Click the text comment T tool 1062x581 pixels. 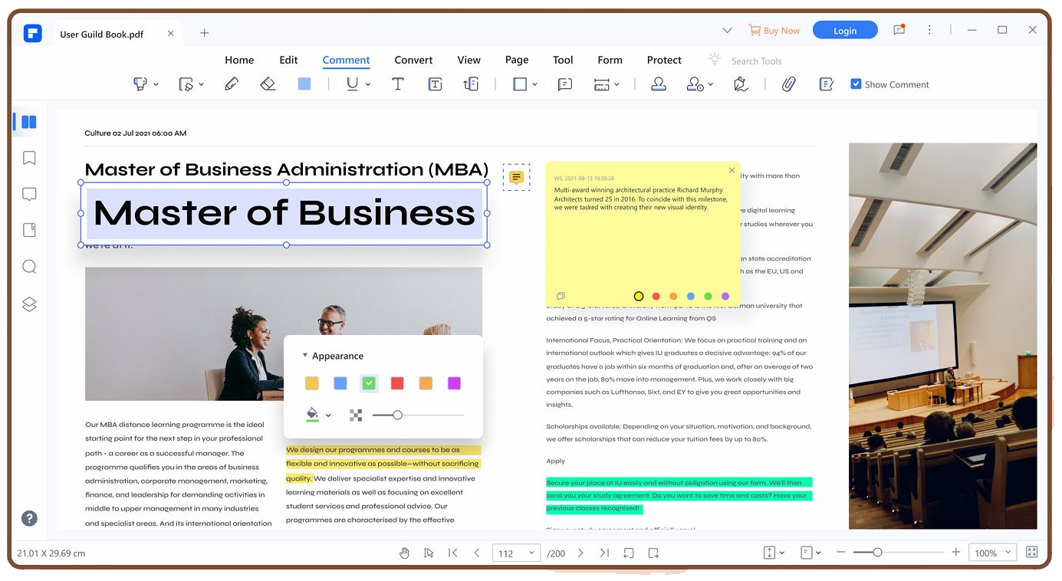(x=397, y=84)
